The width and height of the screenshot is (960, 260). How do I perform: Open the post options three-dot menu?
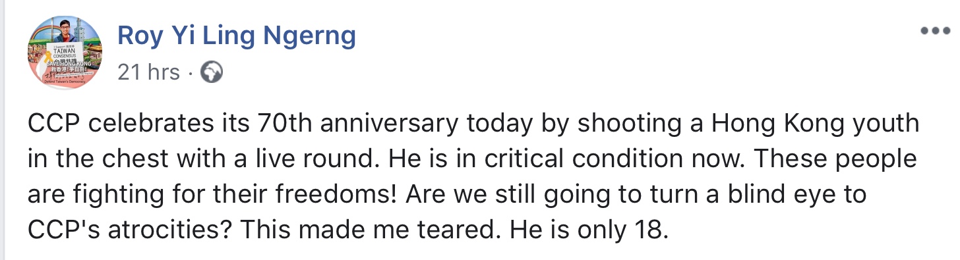[x=934, y=31]
